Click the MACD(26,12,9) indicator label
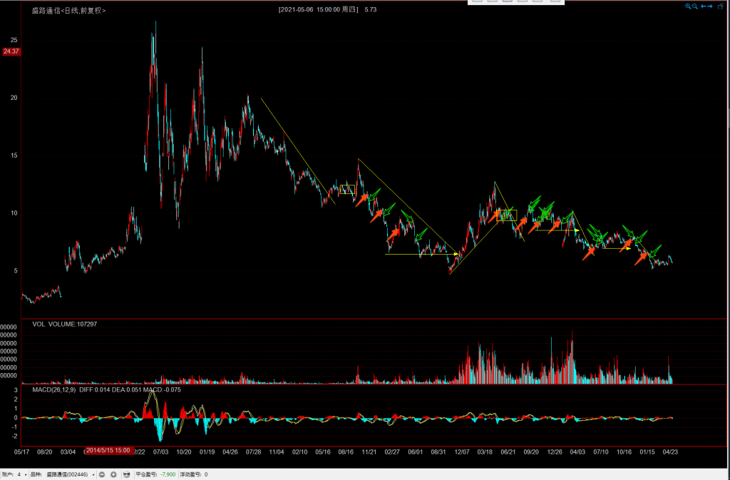 [53, 390]
